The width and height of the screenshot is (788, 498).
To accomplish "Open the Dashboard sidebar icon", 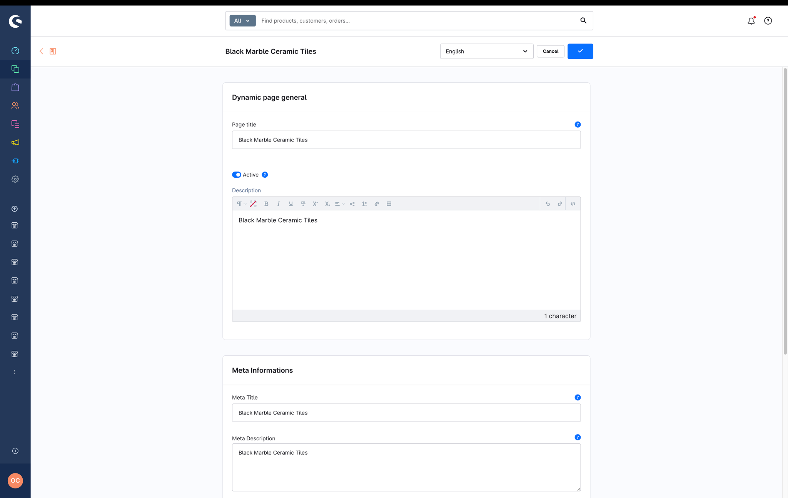I will tap(15, 51).
